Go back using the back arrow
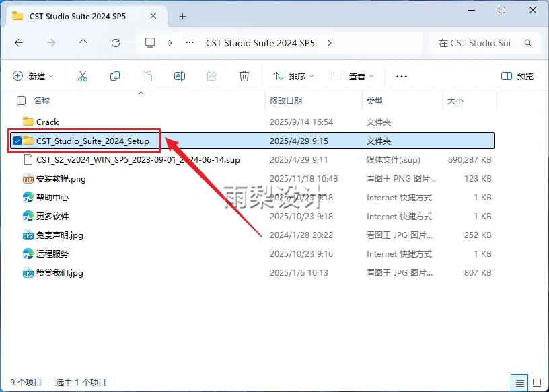This screenshot has width=549, height=392. point(19,43)
